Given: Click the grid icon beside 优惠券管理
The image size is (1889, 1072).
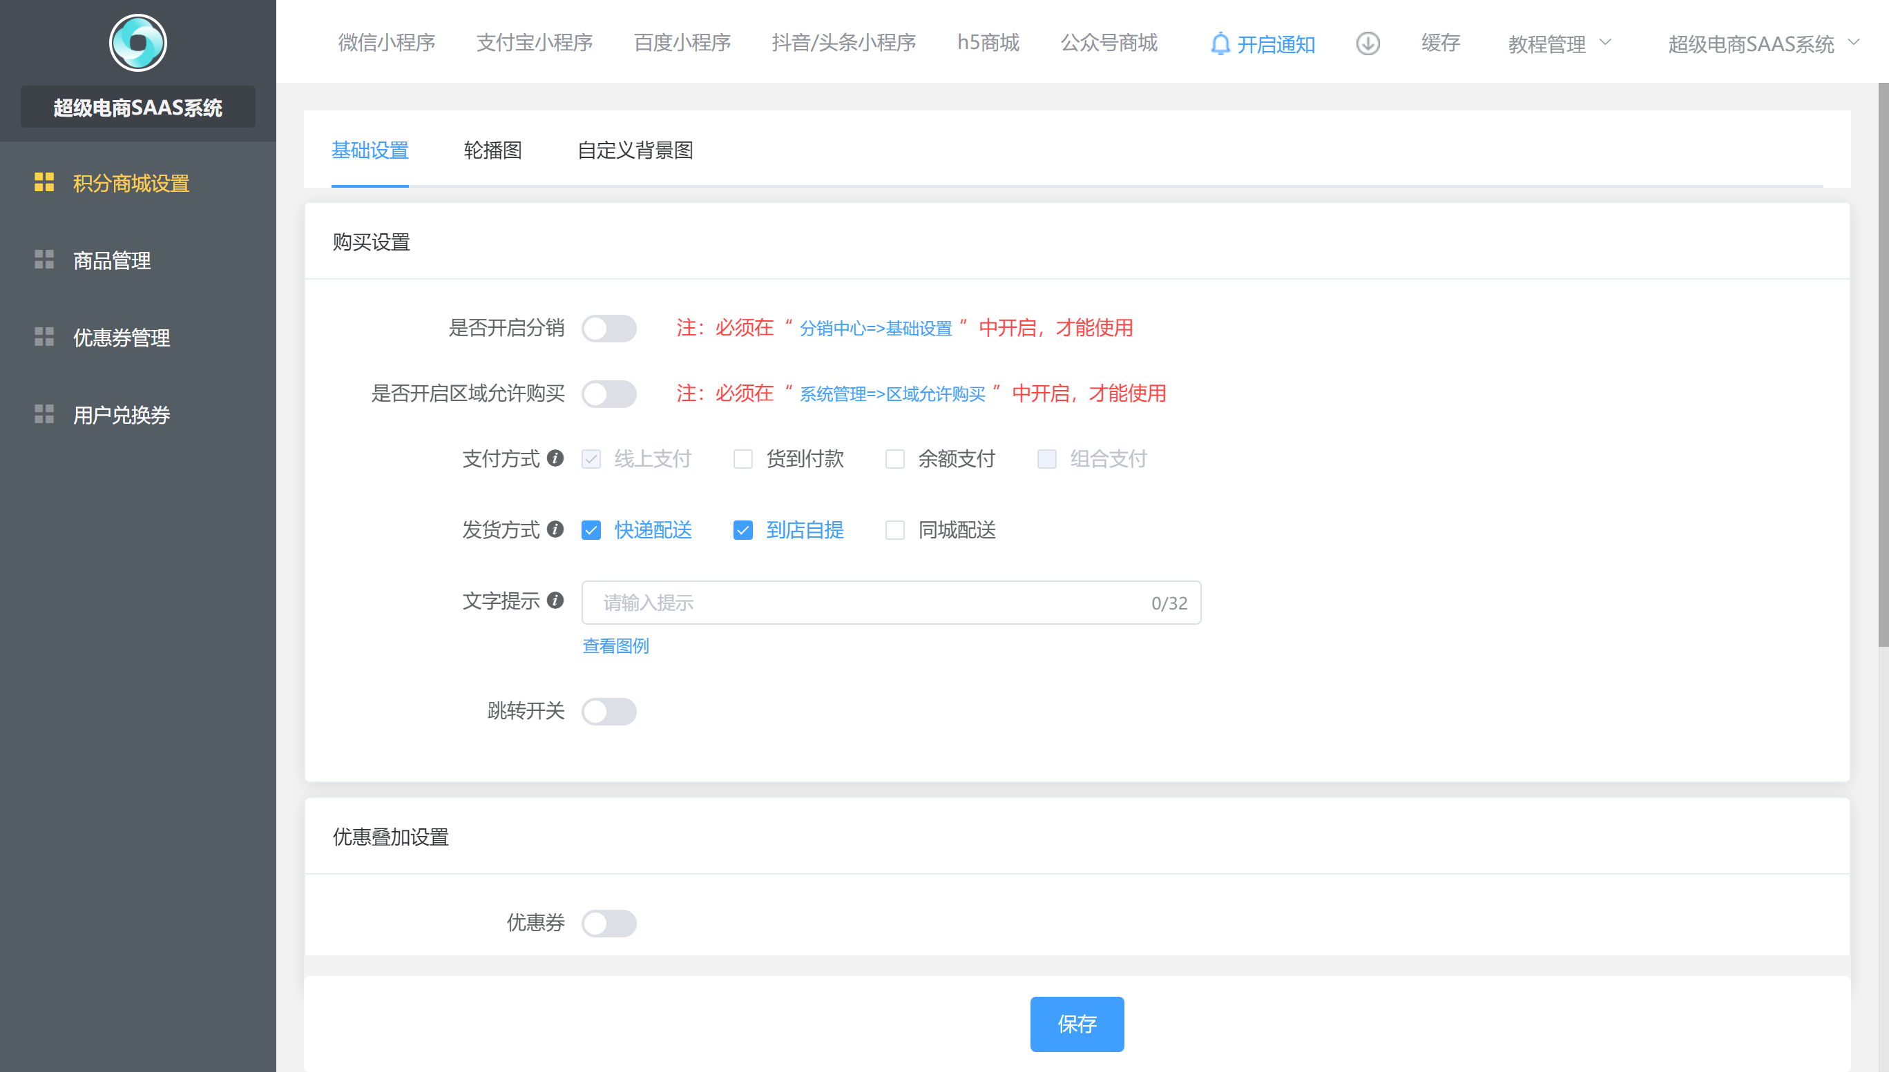Looking at the screenshot, I should click(44, 338).
